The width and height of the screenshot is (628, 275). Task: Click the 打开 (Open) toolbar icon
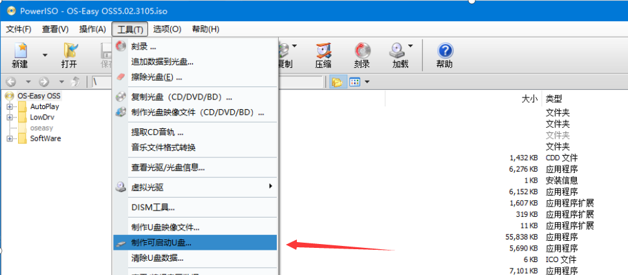tap(69, 56)
